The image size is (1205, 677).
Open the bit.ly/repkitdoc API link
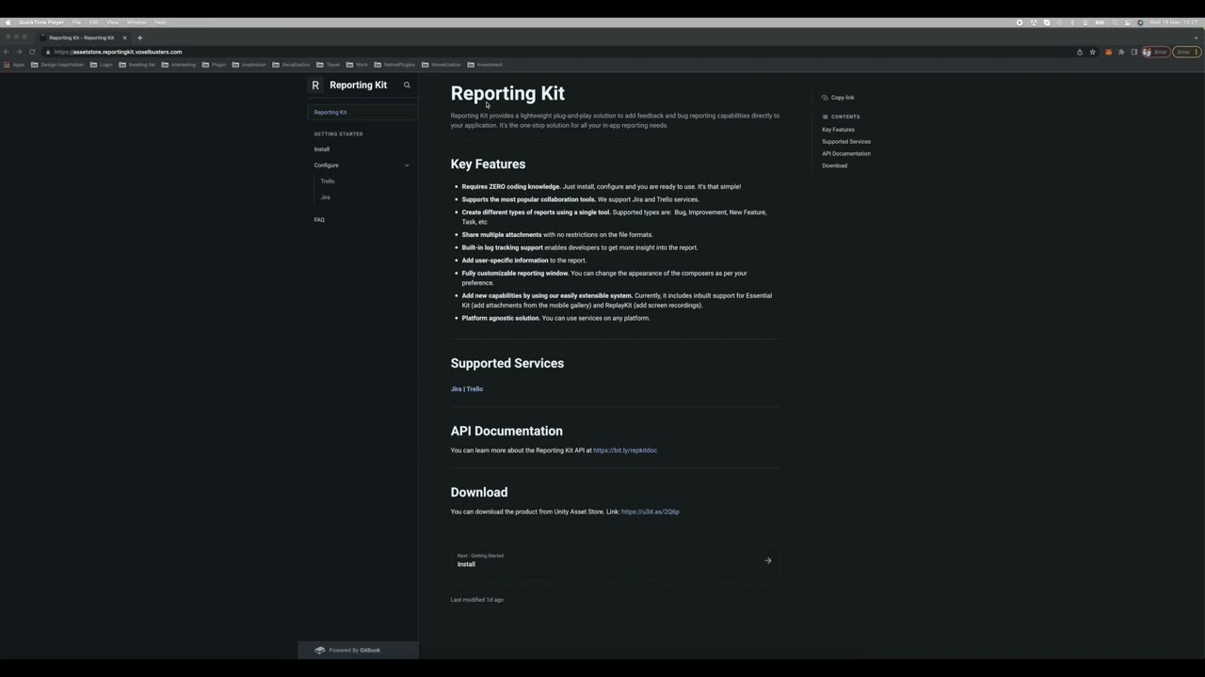(625, 450)
